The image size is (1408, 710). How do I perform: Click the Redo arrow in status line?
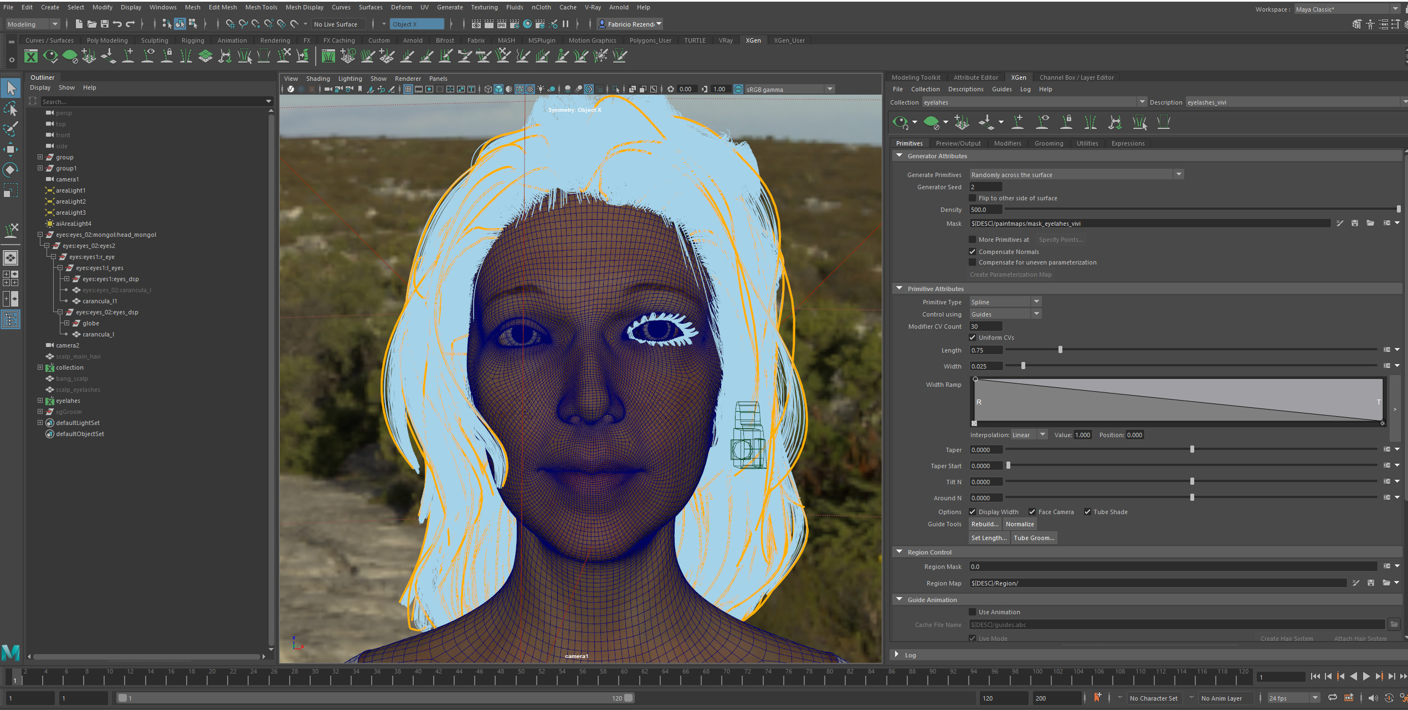pos(130,24)
